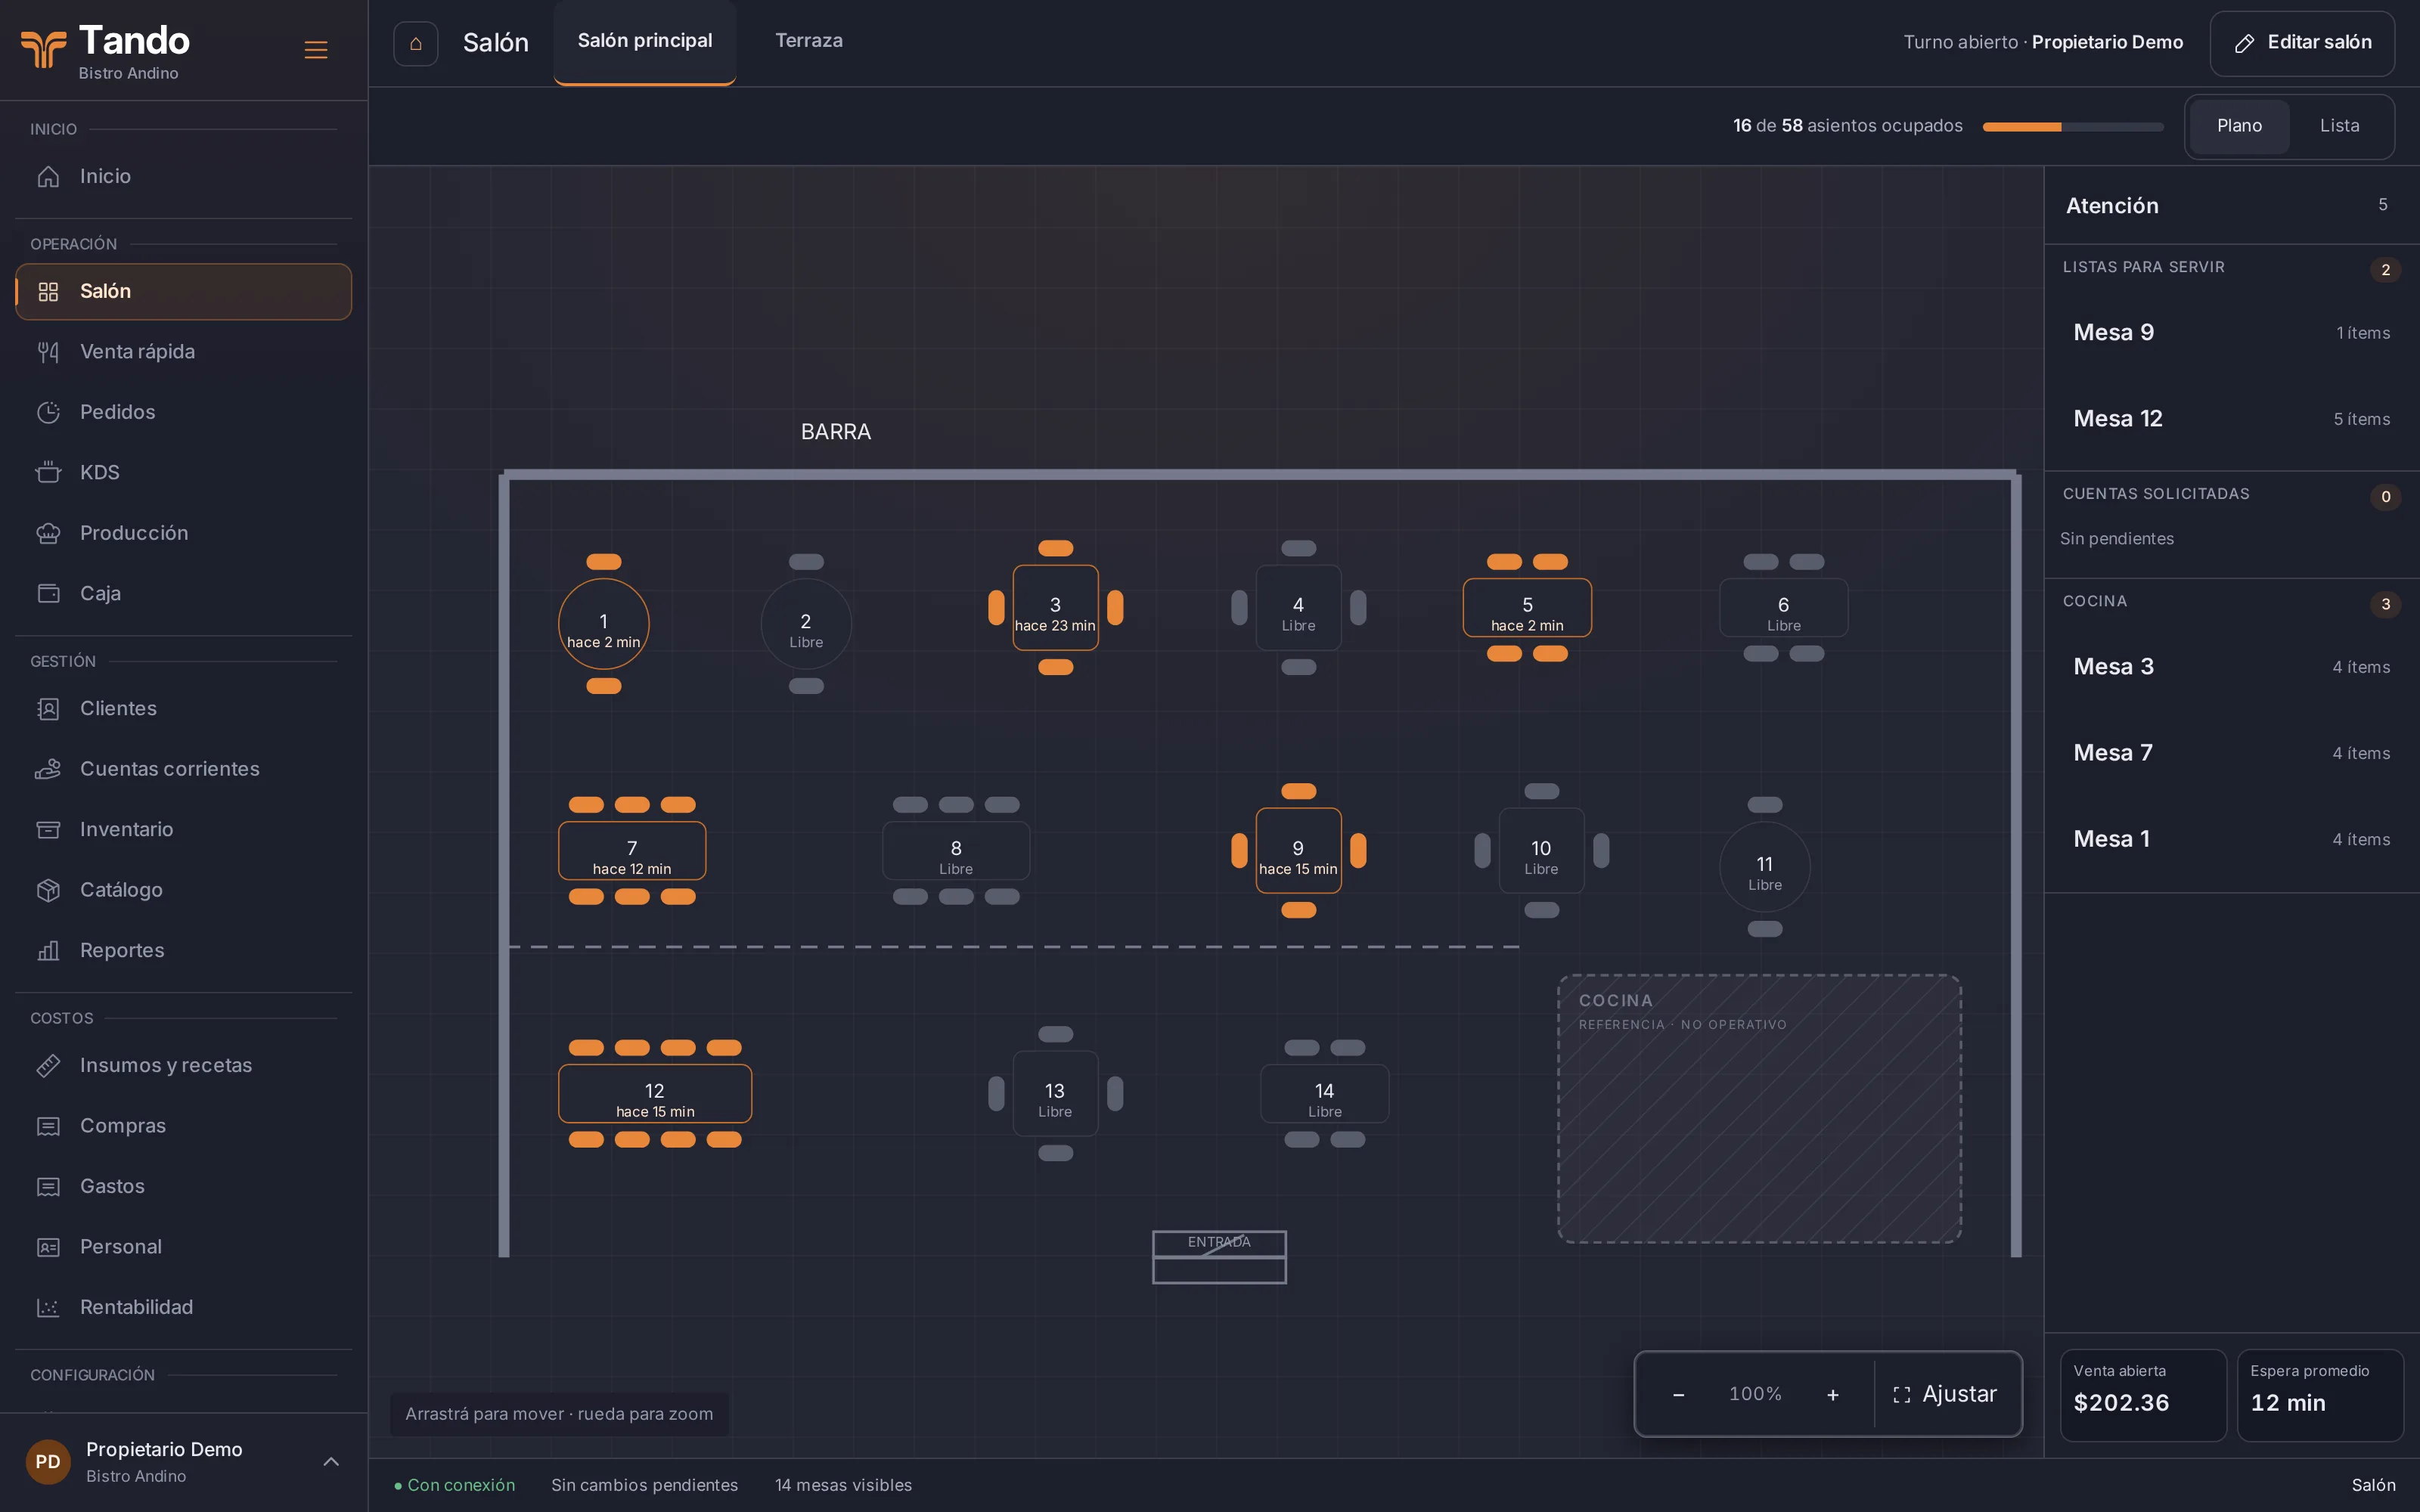Go to Producción chef hat icon
Image resolution: width=2420 pixels, height=1512 pixels.
48,533
